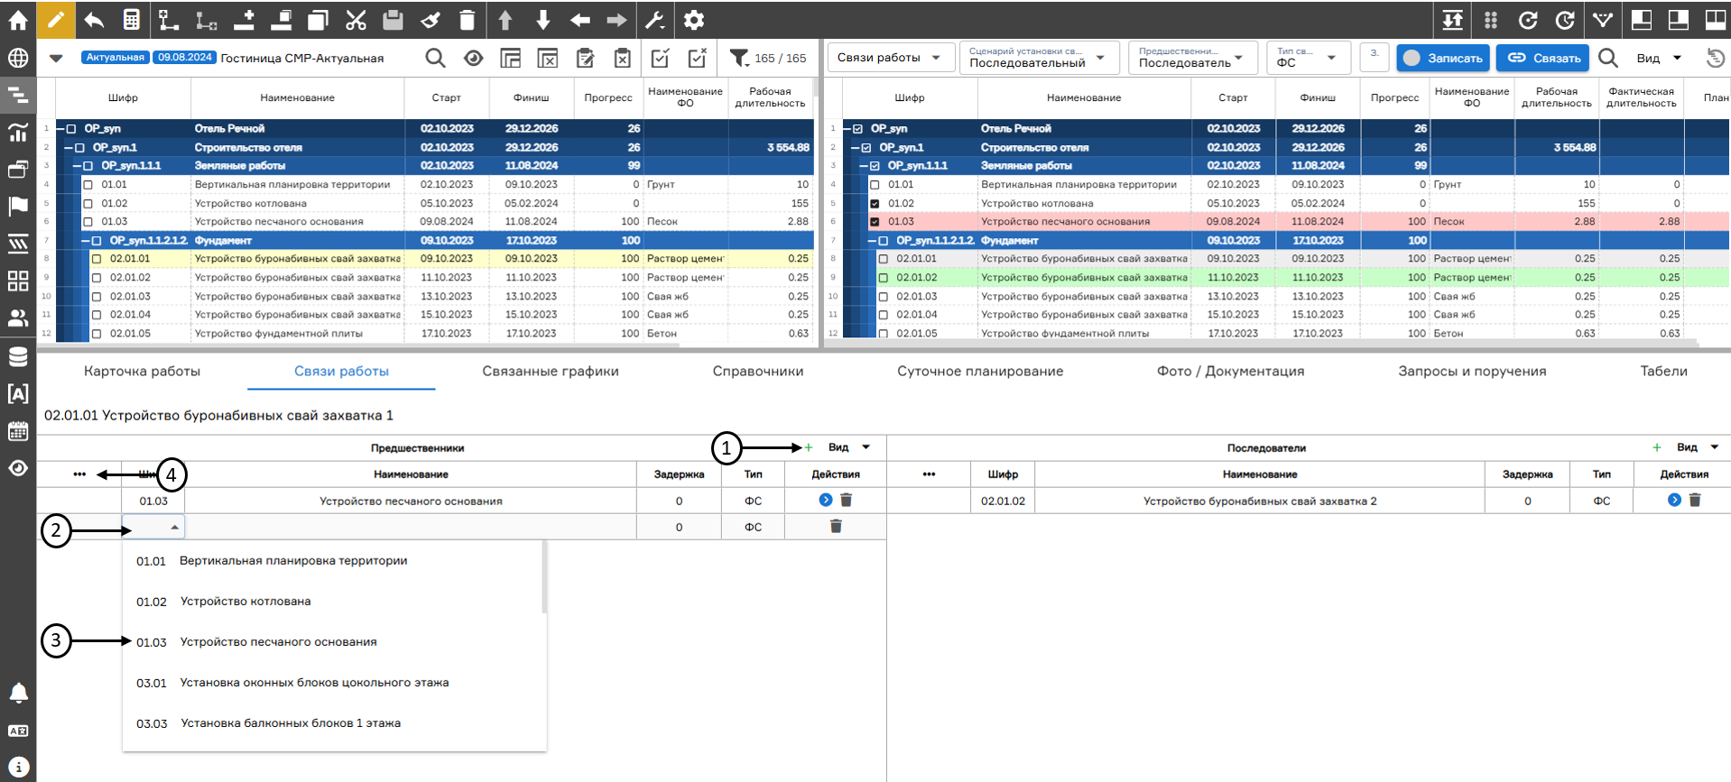
Task: Select 01.01 Вертикальная планировка территории from list
Action: 334,561
